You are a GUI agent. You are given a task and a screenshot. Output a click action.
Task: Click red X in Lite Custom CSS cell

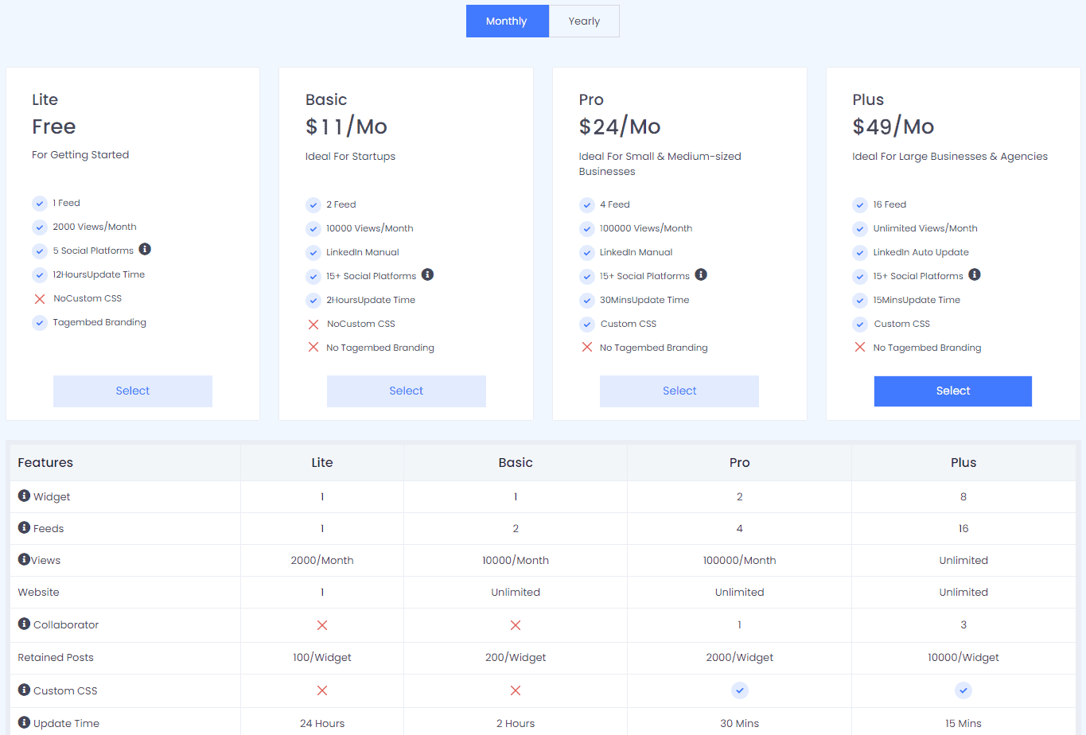tap(322, 690)
